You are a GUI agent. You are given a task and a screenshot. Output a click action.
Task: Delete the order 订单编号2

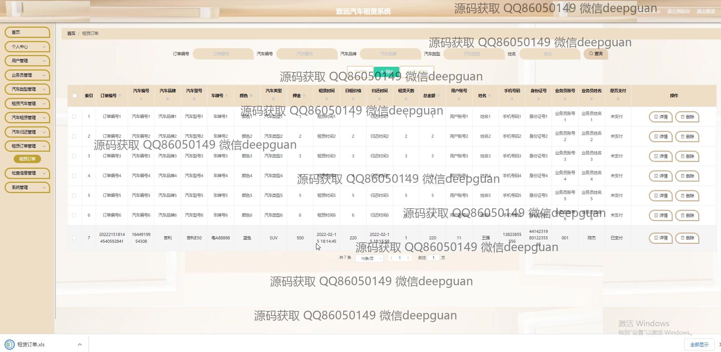(x=687, y=137)
